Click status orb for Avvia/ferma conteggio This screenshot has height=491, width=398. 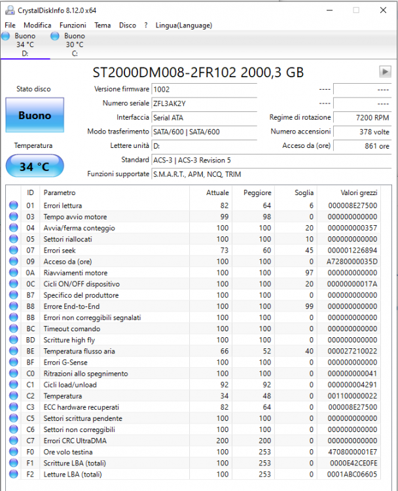click(14, 228)
